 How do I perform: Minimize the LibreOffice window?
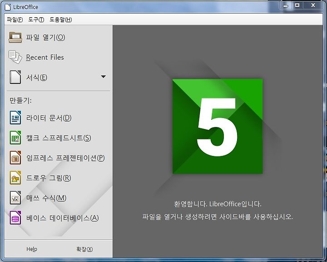point(286,5)
